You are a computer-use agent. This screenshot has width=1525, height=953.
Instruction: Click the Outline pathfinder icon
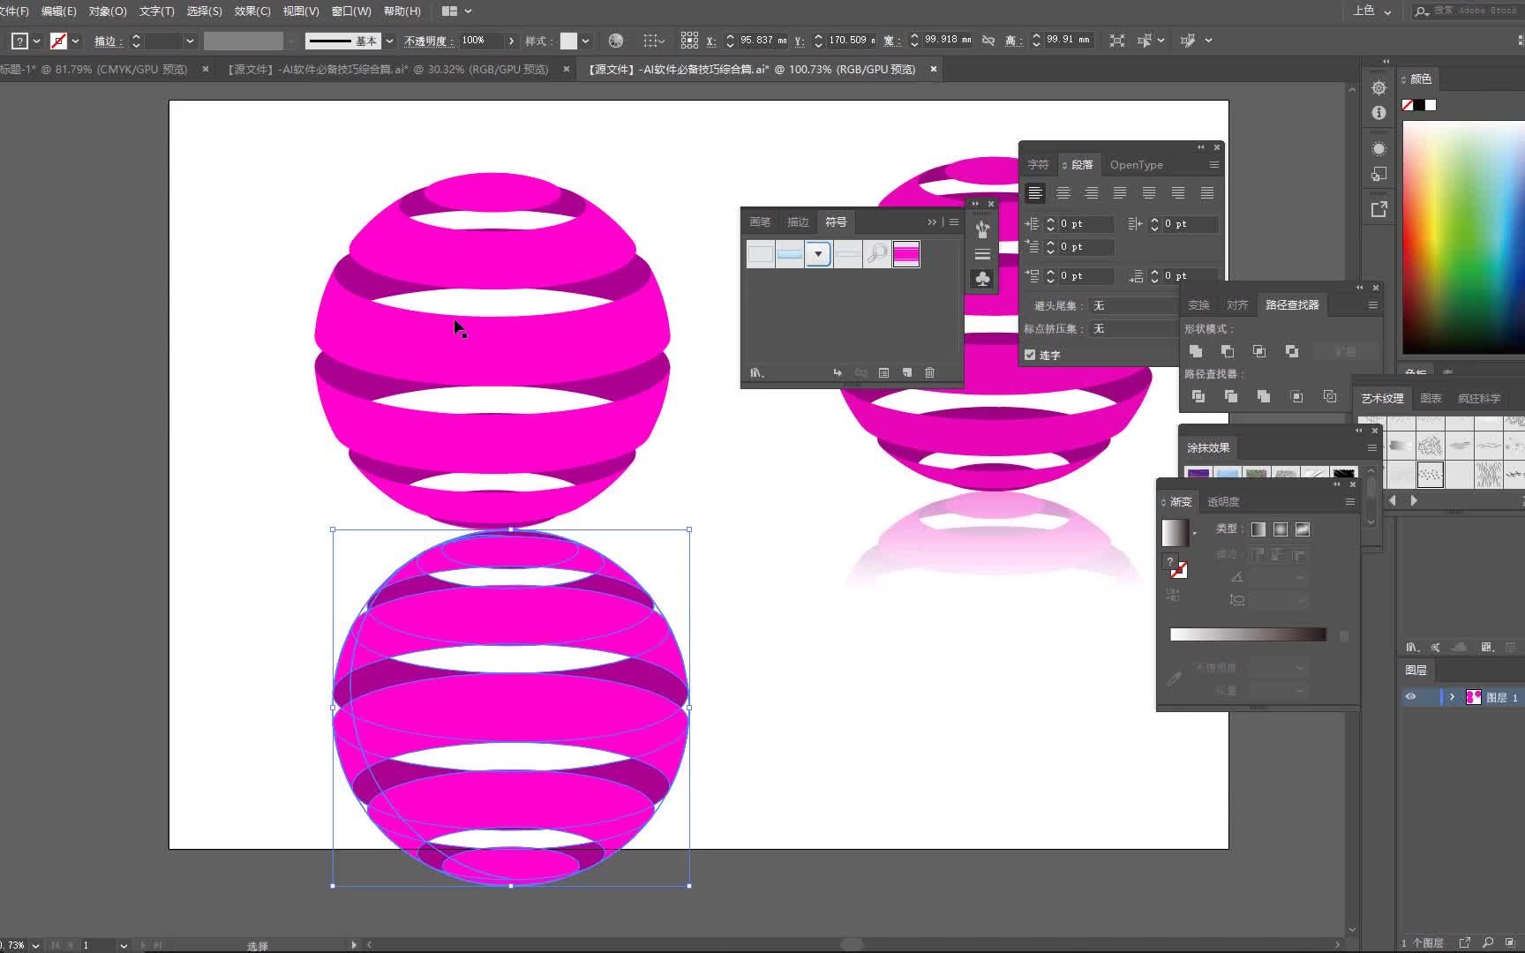click(x=1330, y=397)
